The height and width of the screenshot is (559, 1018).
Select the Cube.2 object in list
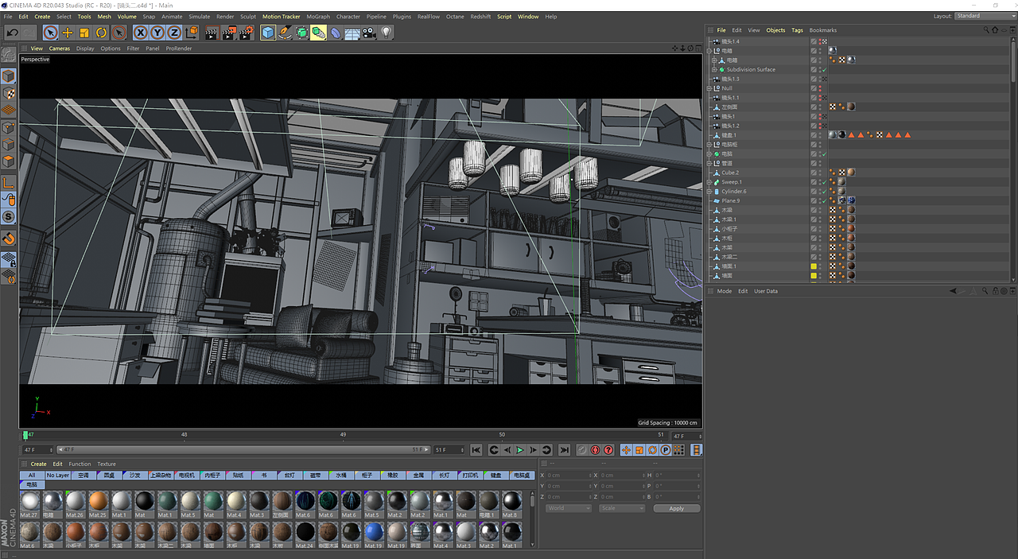click(730, 173)
